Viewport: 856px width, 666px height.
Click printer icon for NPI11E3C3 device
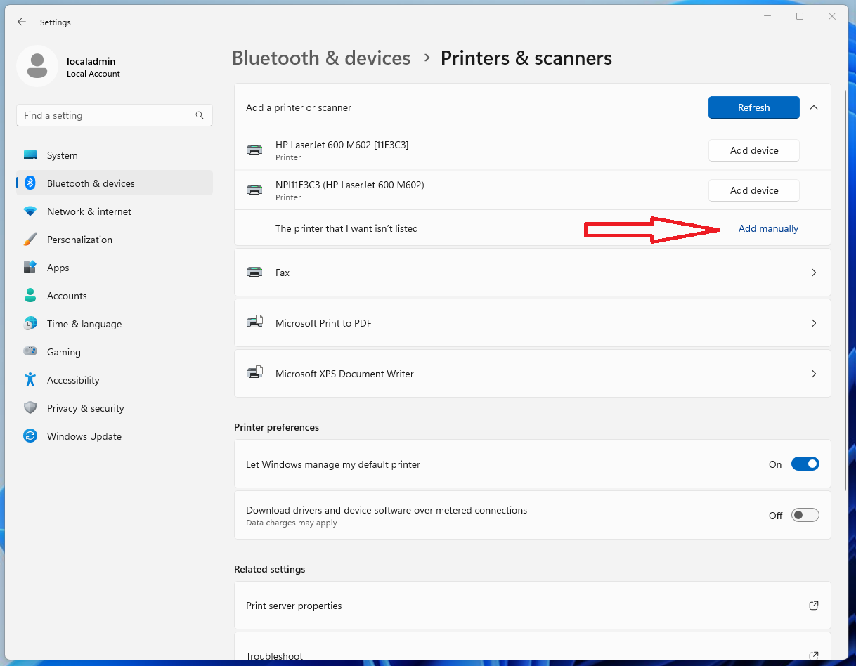[254, 190]
